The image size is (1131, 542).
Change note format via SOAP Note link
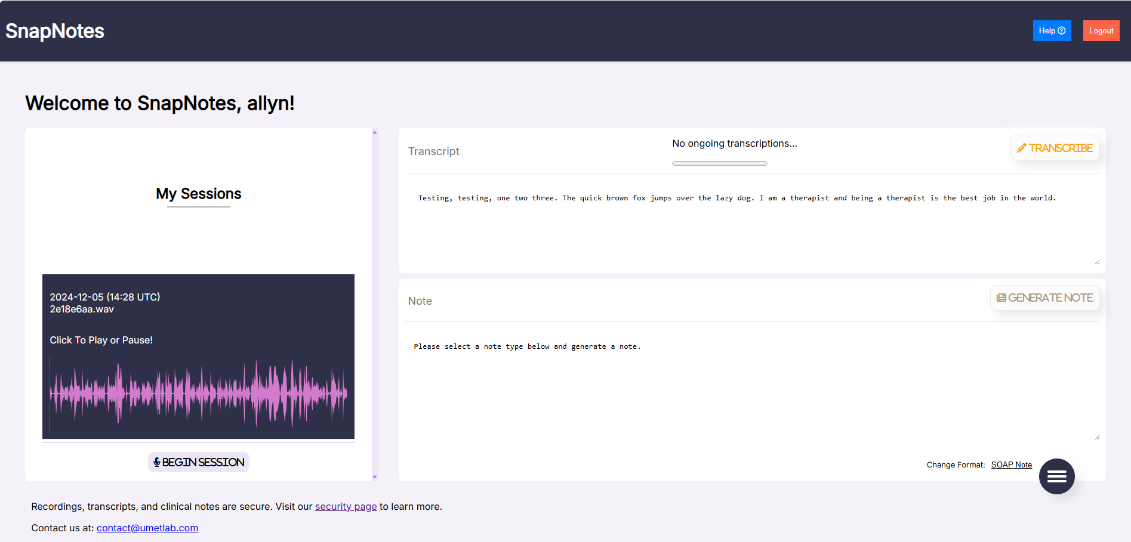click(1011, 464)
